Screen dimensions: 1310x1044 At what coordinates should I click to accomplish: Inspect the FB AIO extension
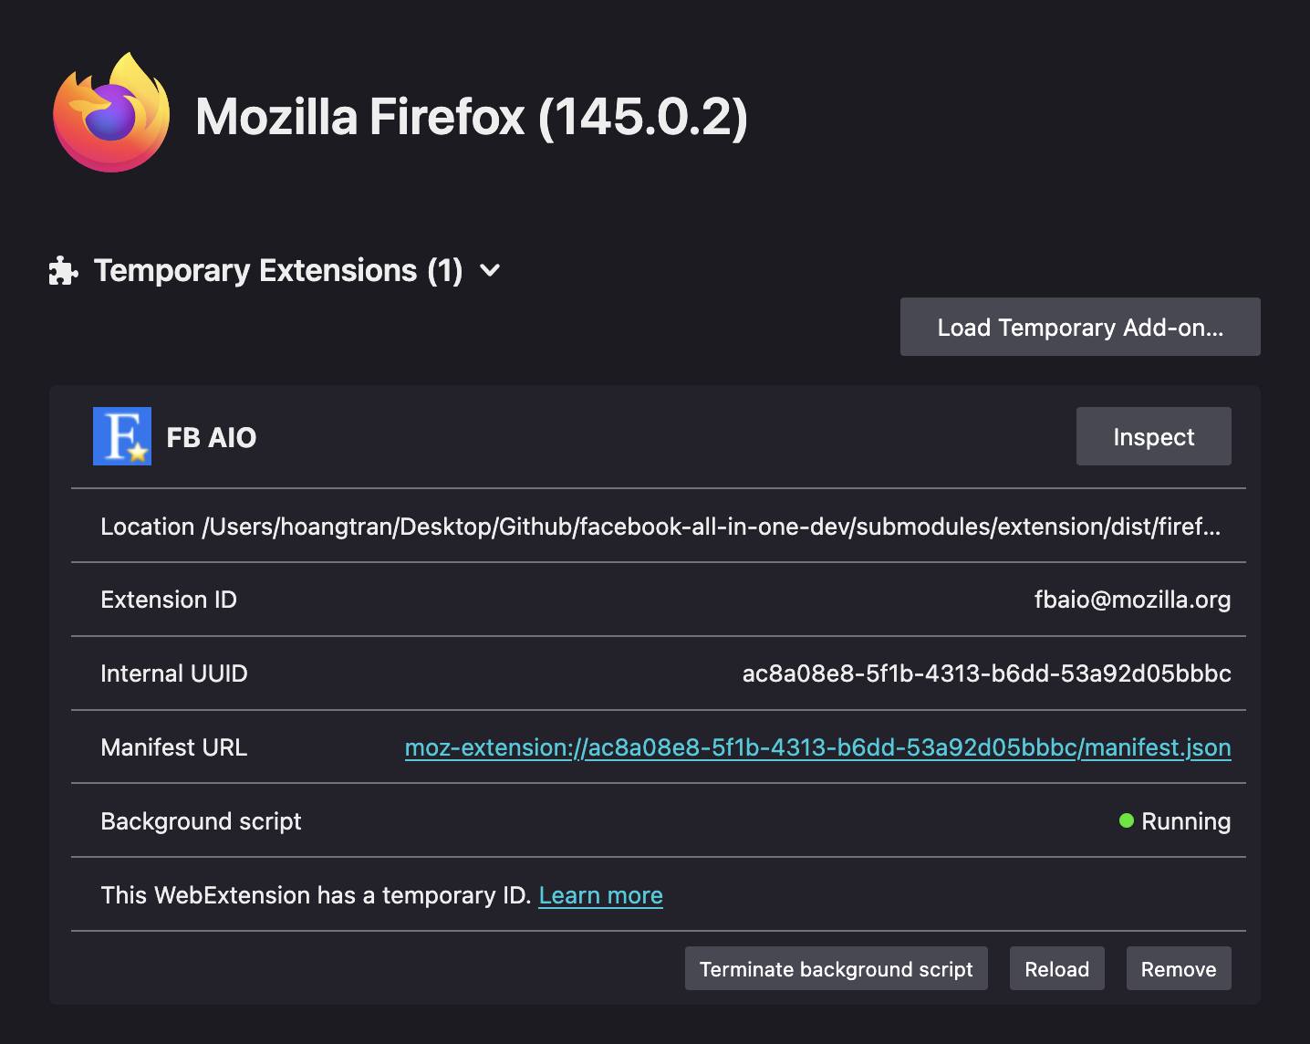coord(1153,436)
